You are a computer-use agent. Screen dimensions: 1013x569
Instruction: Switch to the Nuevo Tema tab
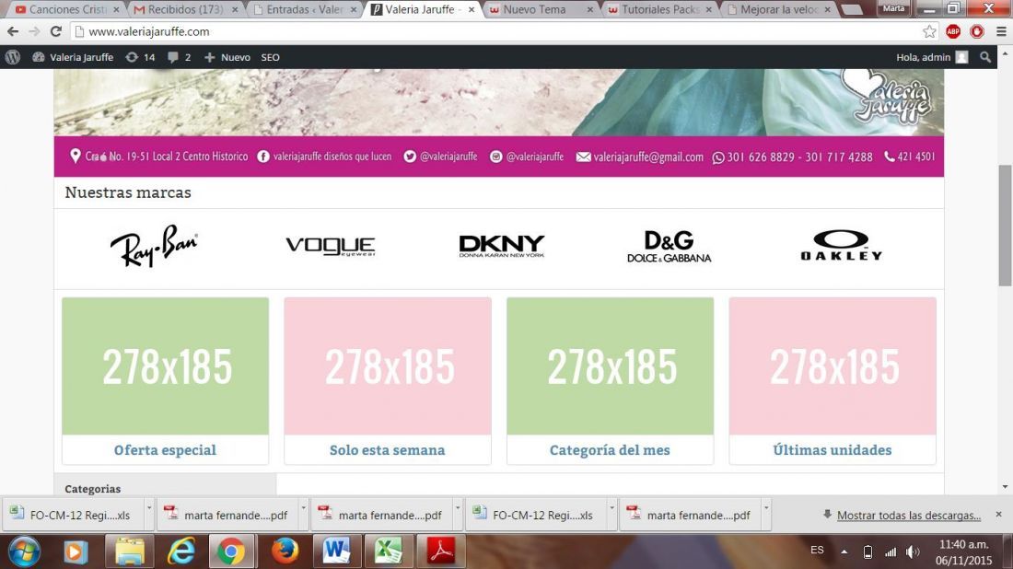pyautogui.click(x=541, y=9)
